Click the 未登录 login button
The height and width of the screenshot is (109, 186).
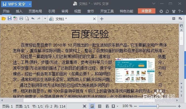pyautogui.click(x=147, y=11)
